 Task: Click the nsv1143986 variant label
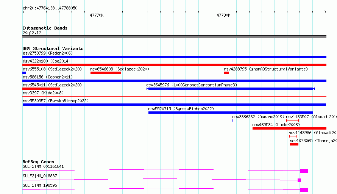coord(313,133)
